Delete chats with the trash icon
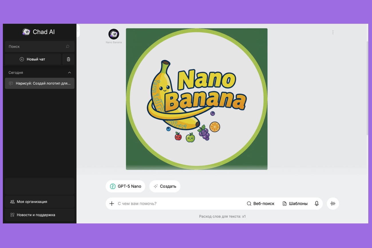 click(x=68, y=59)
